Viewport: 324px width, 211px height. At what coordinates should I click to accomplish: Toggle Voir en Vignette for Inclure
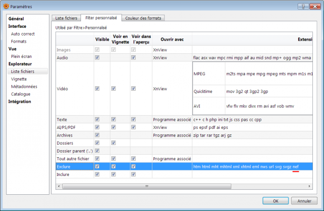click(x=113, y=174)
